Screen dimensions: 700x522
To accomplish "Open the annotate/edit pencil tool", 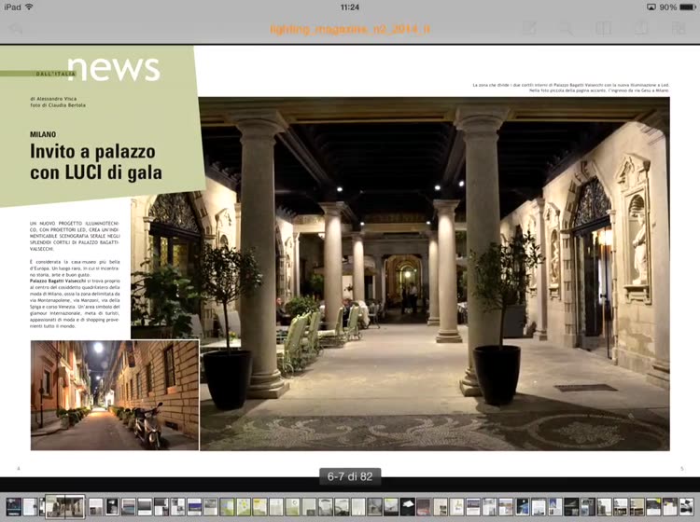I will click(529, 29).
